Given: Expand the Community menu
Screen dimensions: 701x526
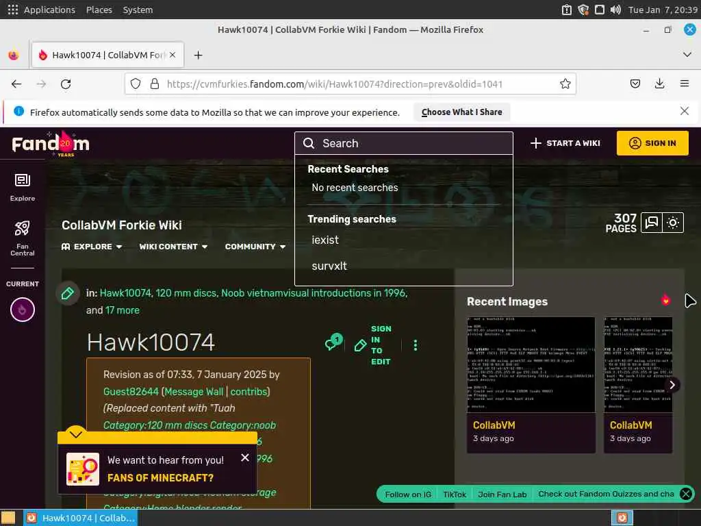Looking at the screenshot, I should [x=255, y=247].
